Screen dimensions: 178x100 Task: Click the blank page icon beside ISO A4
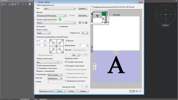click(x=83, y=23)
